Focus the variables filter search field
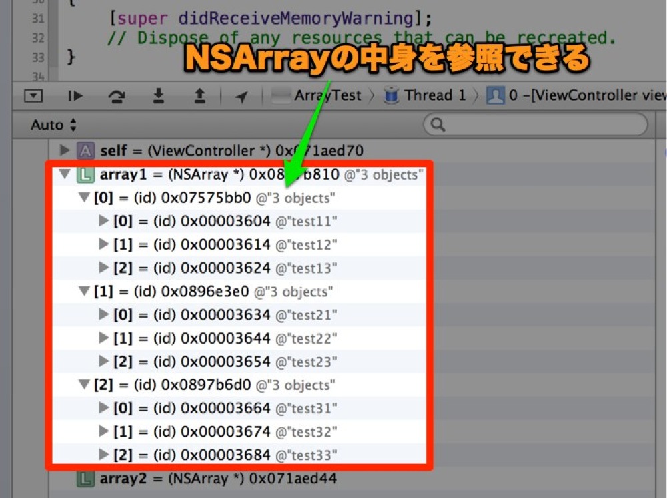The image size is (667, 498). click(x=535, y=124)
